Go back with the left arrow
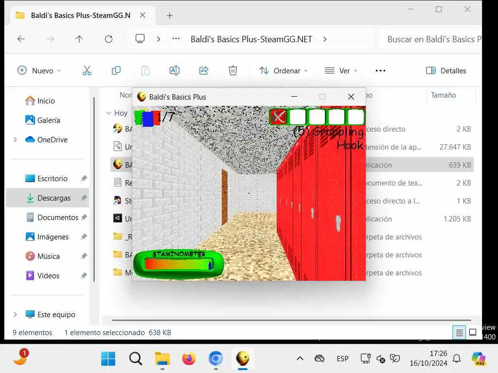Image resolution: width=498 pixels, height=373 pixels. point(21,39)
